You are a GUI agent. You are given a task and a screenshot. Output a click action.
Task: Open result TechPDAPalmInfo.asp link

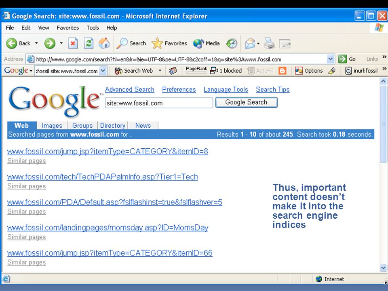click(102, 177)
